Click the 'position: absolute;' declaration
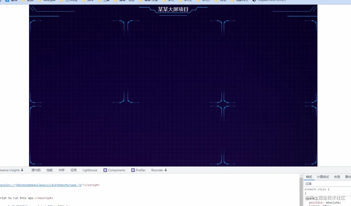 [x=325, y=202]
